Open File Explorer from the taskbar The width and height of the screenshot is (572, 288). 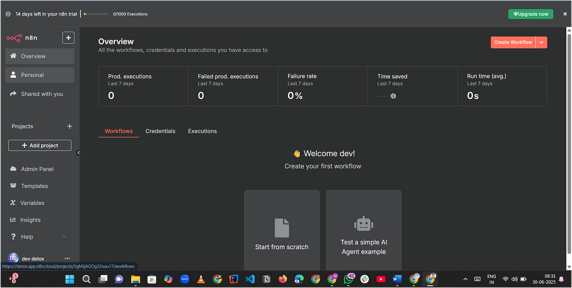tap(135, 279)
